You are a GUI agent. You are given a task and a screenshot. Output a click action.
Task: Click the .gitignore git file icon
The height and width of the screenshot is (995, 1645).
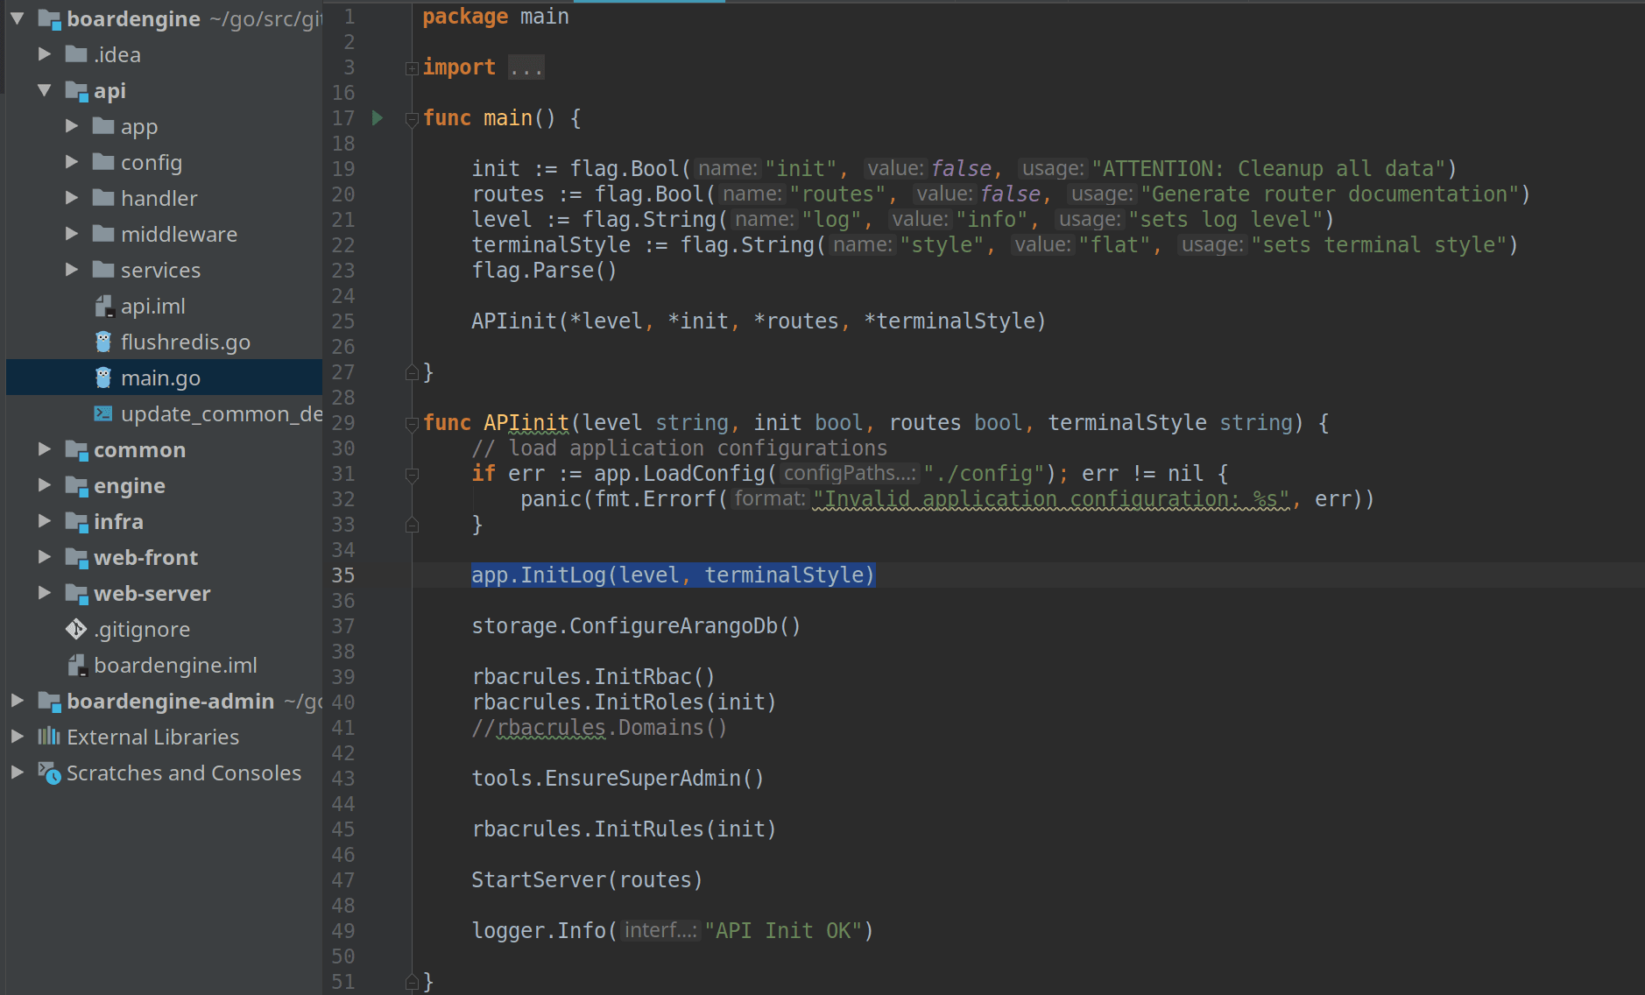pos(76,629)
